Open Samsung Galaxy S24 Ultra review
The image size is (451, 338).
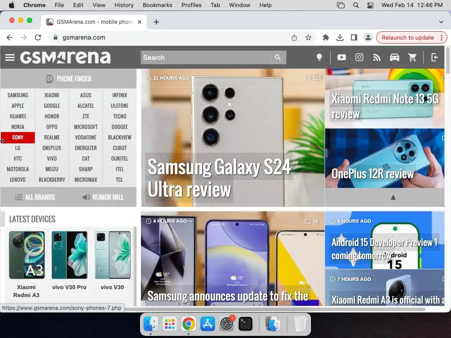point(233,138)
